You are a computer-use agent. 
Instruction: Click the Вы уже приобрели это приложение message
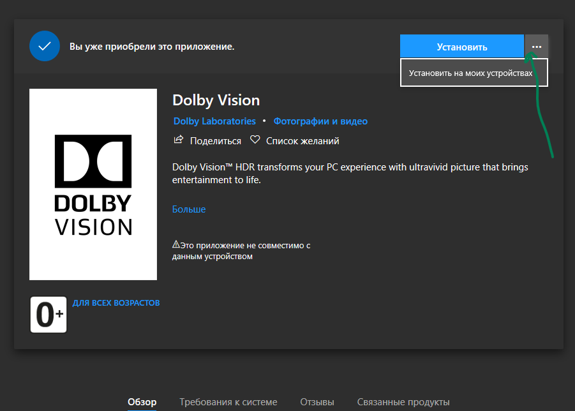[x=152, y=47]
